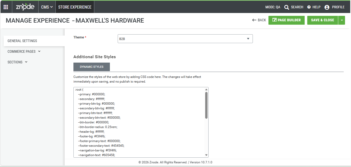Open the Save & Close split arrow
This screenshot has width=351, height=167.
(x=342, y=20)
